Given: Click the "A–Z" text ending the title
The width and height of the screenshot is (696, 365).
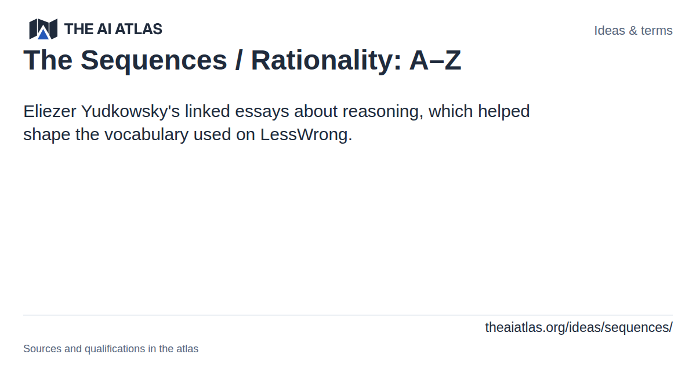Looking at the screenshot, I should click(435, 60).
